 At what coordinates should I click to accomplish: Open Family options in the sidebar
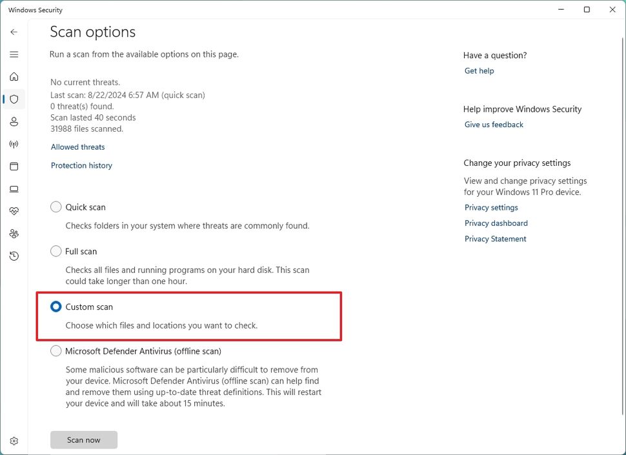(x=14, y=233)
